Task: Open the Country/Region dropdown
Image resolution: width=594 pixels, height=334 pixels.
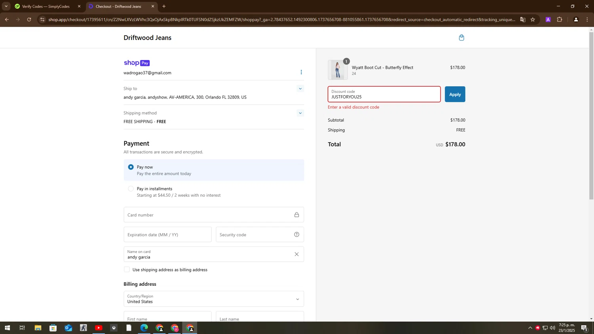Action: [214, 299]
